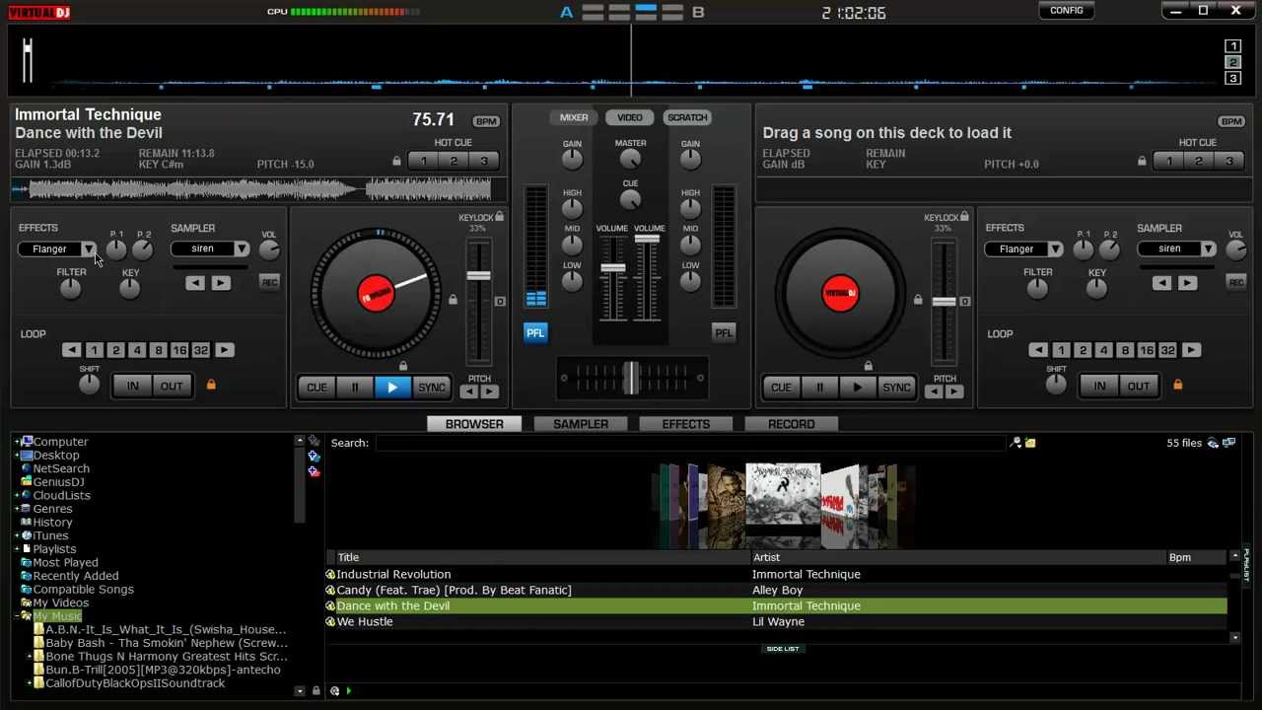Open the left deck effects dropdown
The image size is (1262, 710).
pos(89,249)
